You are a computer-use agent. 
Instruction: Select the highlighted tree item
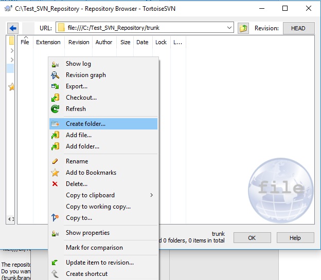(x=10, y=68)
